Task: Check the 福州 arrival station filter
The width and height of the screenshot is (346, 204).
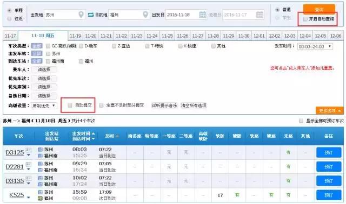Action: [81, 61]
